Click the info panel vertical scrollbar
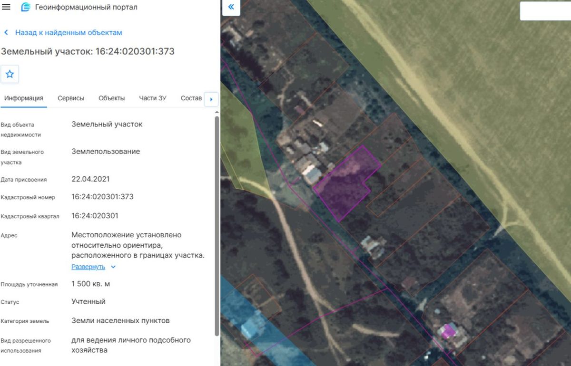Screen dimensions: 571x366 tap(217, 226)
